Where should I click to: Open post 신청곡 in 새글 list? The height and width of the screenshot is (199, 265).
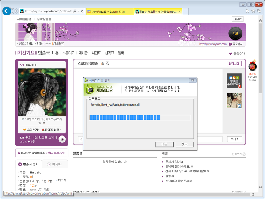170,176
